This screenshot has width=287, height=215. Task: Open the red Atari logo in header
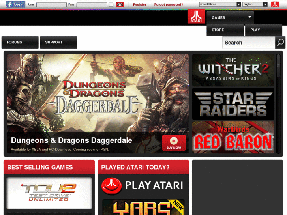point(196,17)
